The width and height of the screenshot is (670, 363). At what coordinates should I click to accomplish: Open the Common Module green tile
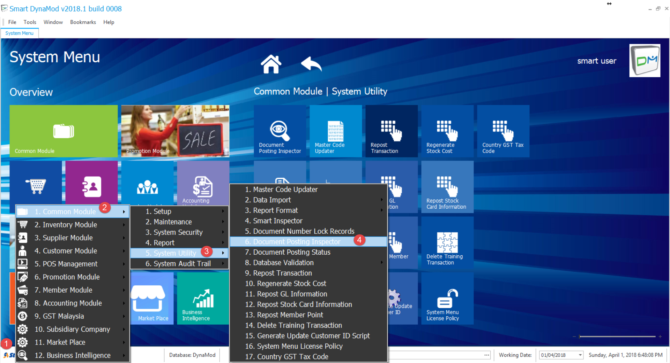pyautogui.click(x=64, y=131)
